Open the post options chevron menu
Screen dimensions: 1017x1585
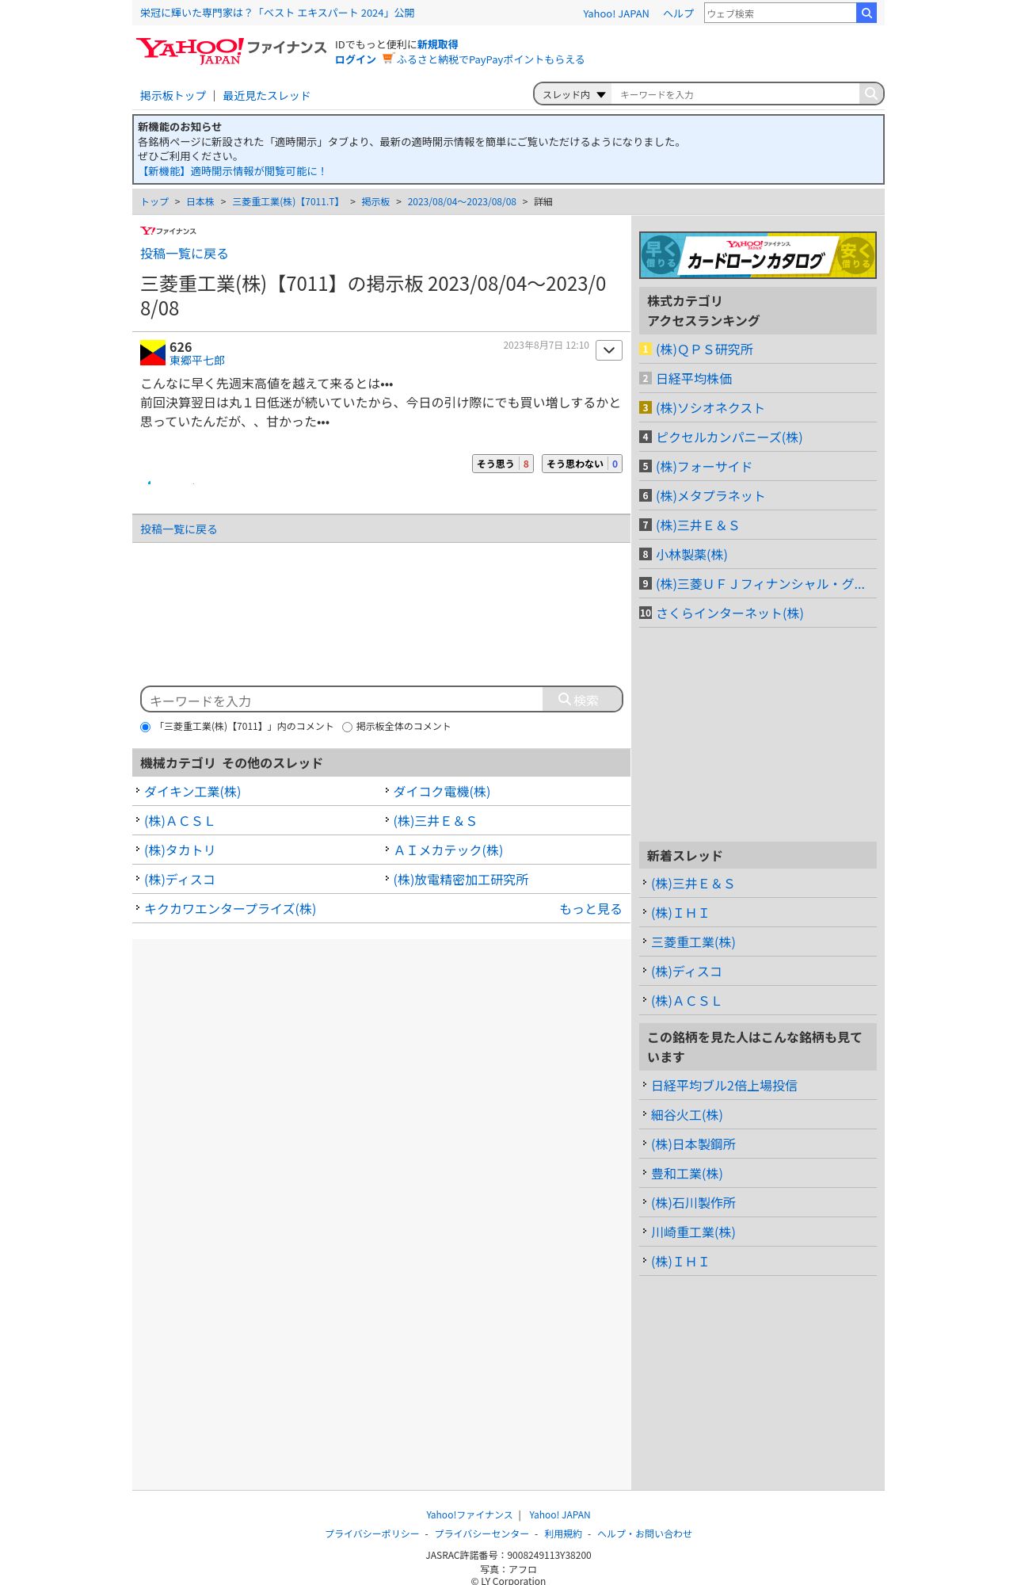pos(609,350)
